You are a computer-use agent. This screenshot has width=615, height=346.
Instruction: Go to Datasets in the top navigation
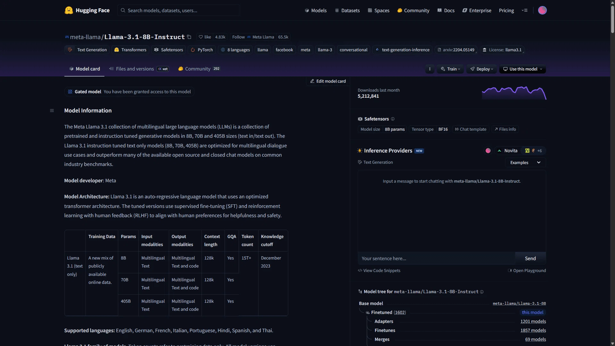pos(347,10)
